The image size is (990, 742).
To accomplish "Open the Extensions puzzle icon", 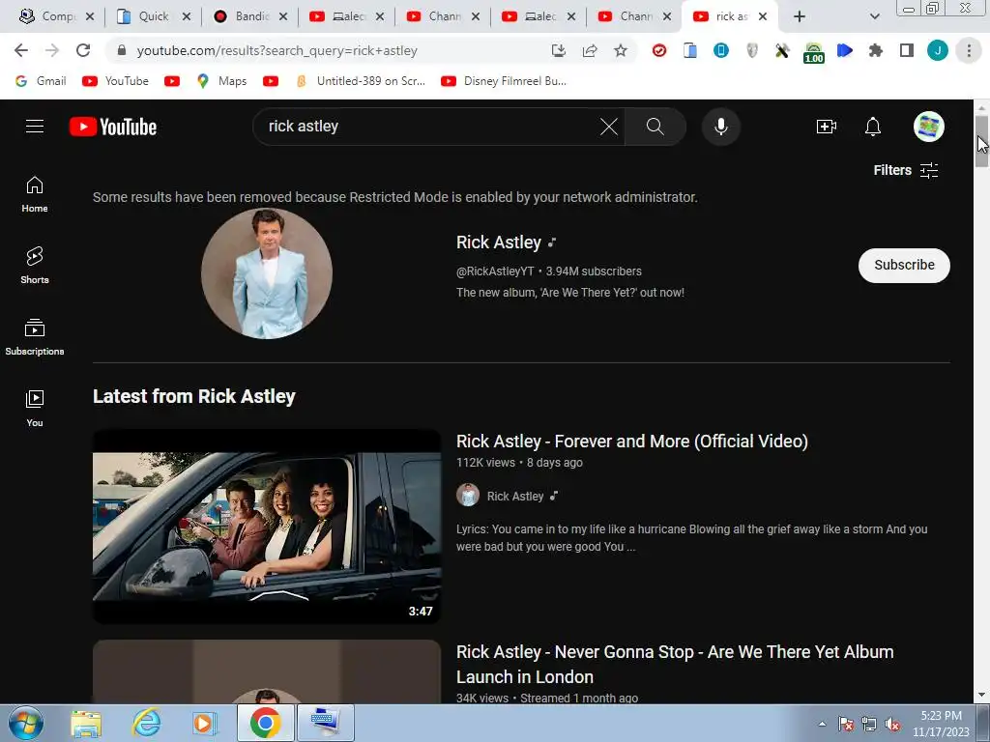I will [875, 50].
